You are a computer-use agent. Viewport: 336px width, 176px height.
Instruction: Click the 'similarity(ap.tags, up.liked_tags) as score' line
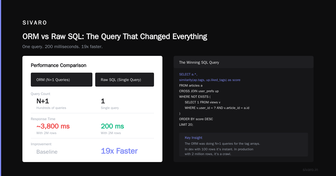210,80
